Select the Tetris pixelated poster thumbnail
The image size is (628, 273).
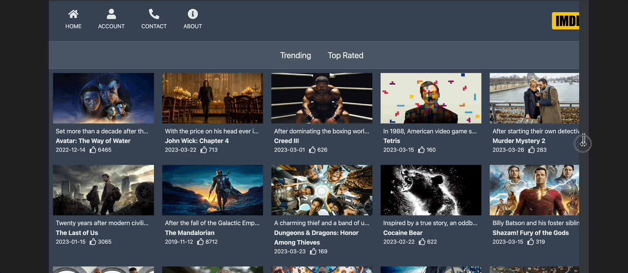coord(431,98)
